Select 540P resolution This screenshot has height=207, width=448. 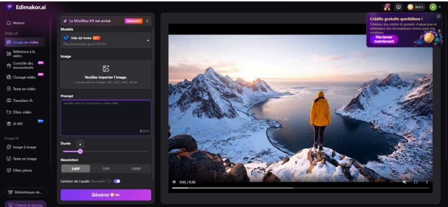(76, 169)
